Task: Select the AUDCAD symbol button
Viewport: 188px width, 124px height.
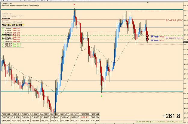Action: [x=6, y=114]
